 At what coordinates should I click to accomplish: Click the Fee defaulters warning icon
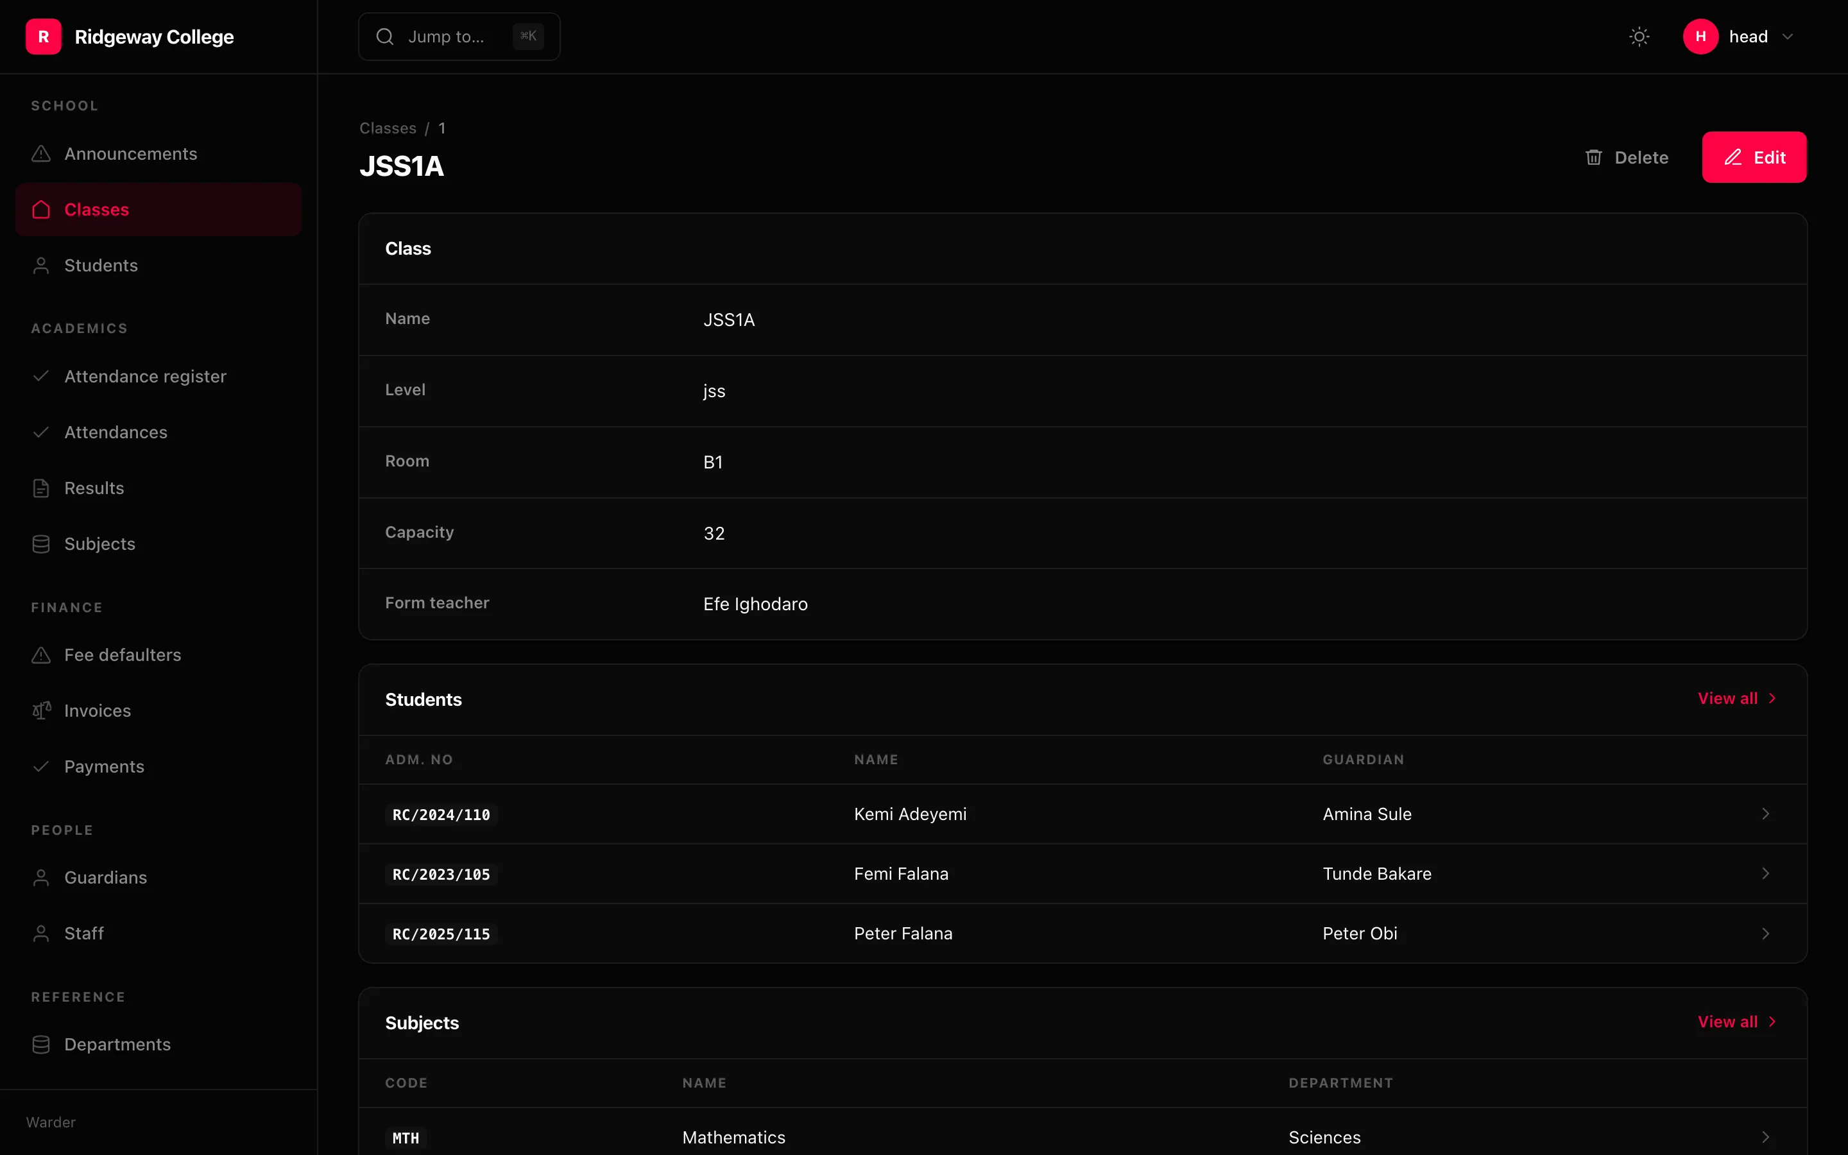(41, 655)
